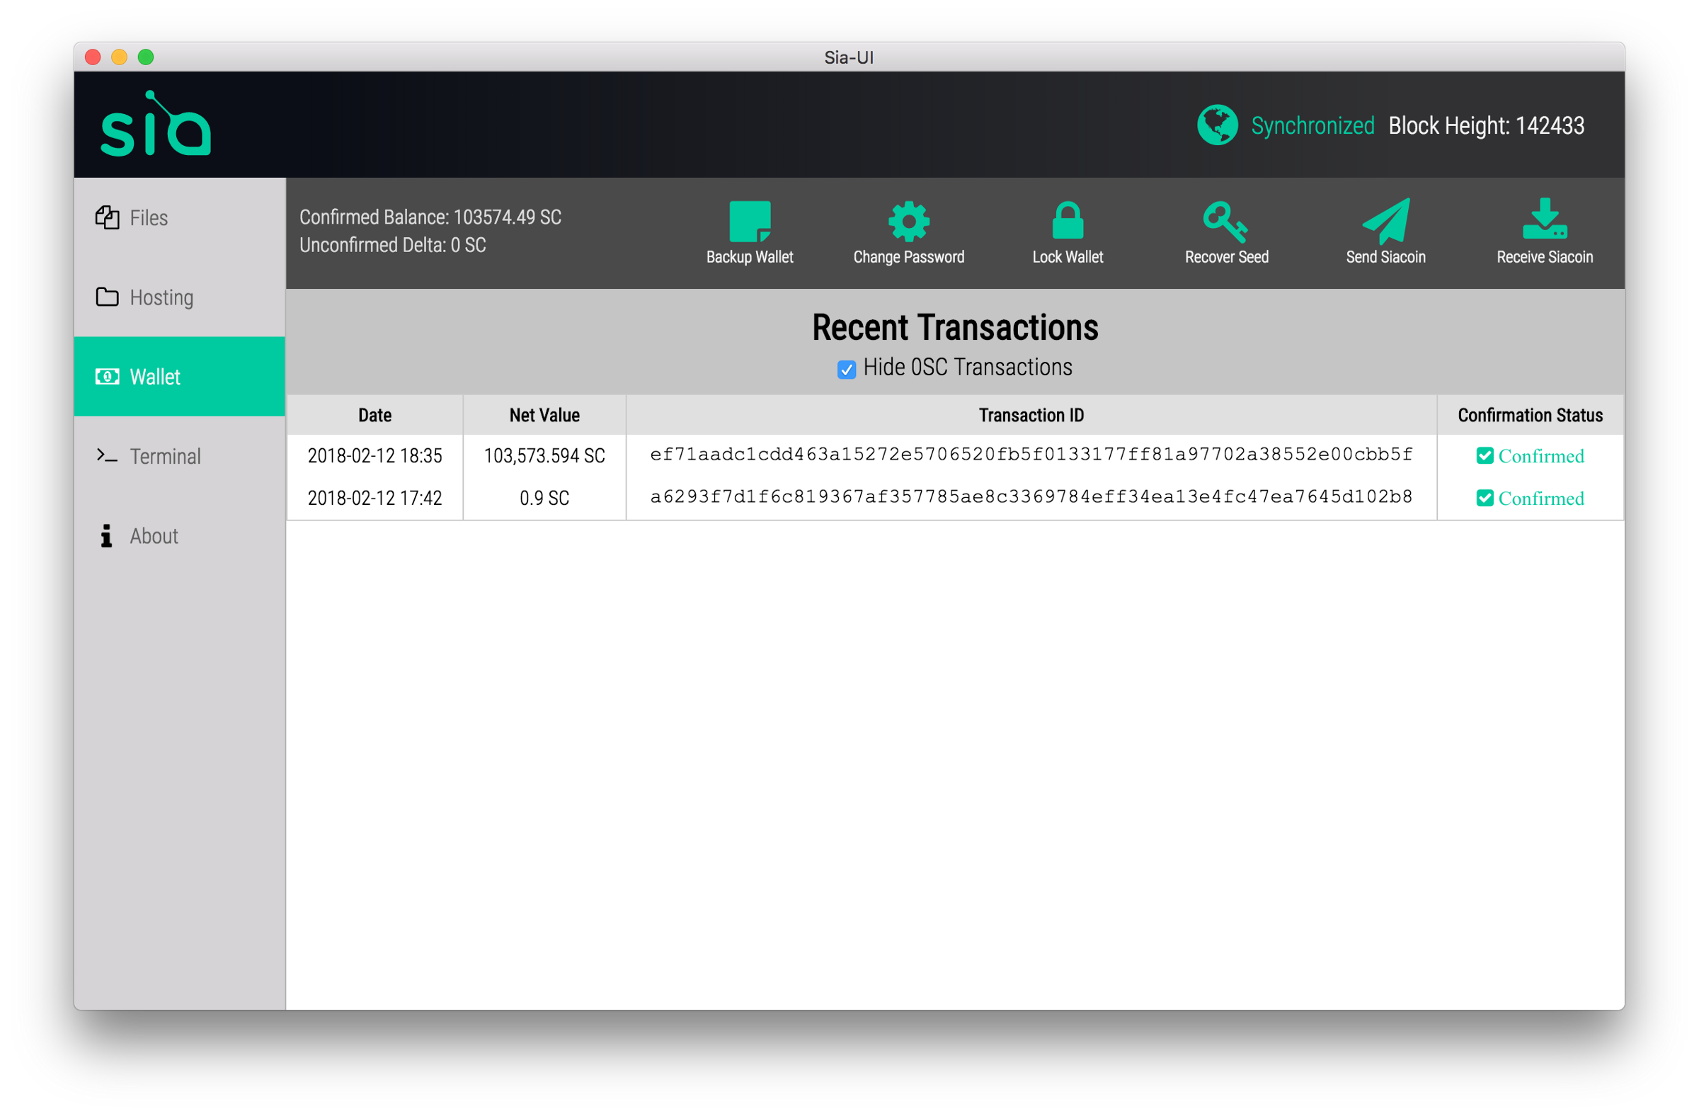Open the Files sidebar tab
The width and height of the screenshot is (1699, 1116).
(x=149, y=218)
